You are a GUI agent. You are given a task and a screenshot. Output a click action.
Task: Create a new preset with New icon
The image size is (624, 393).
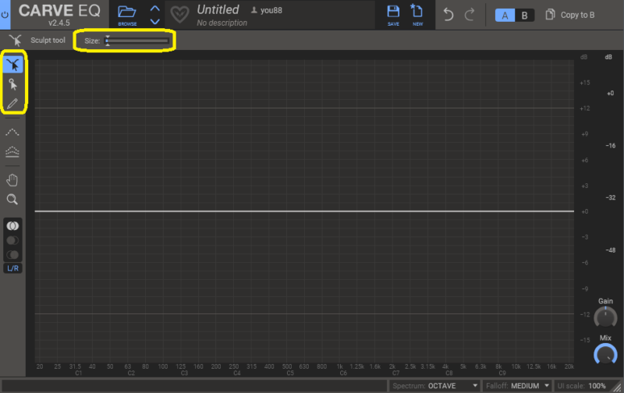point(417,14)
